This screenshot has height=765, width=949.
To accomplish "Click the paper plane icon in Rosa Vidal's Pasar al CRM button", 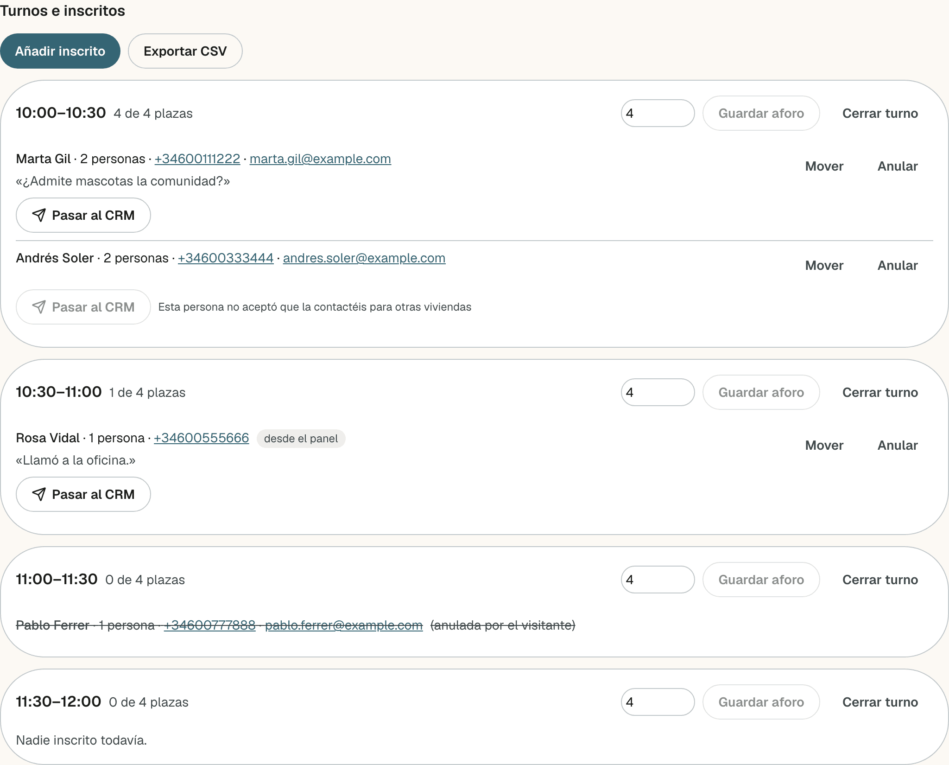I will (39, 494).
